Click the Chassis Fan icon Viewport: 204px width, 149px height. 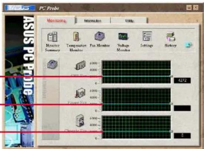click(80, 121)
